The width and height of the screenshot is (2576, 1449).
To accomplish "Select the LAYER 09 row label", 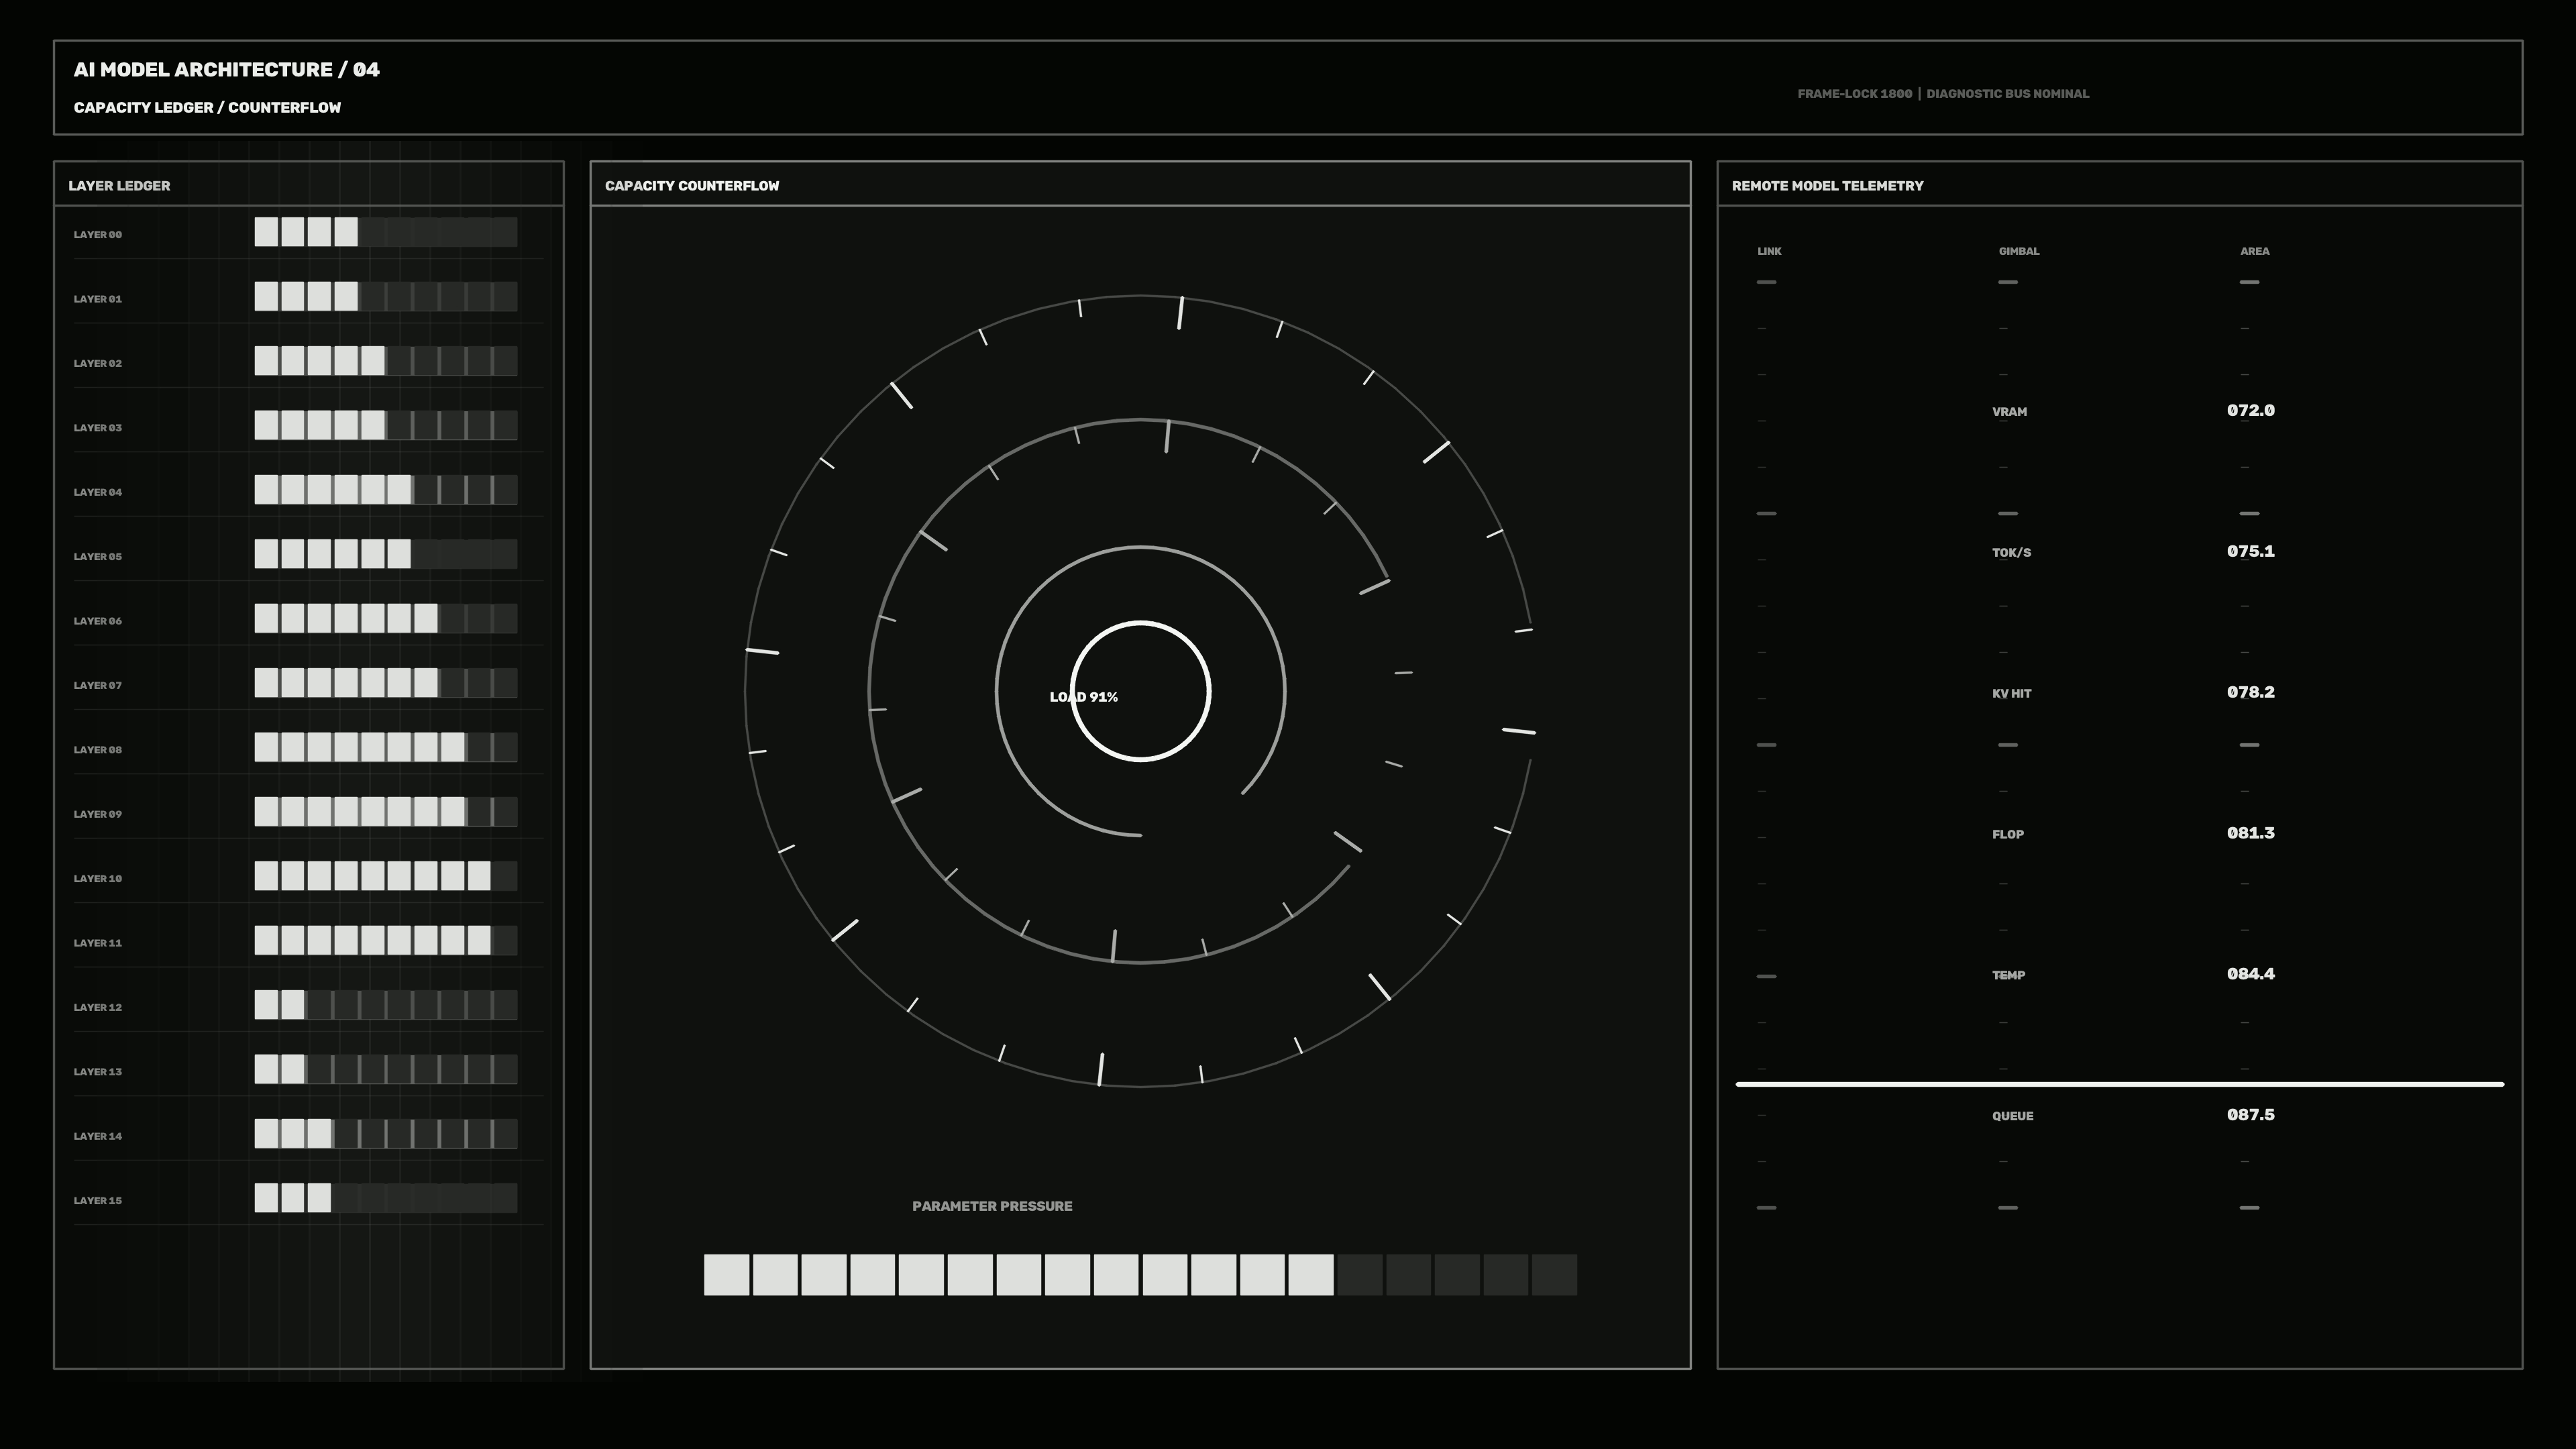I will click(98, 814).
